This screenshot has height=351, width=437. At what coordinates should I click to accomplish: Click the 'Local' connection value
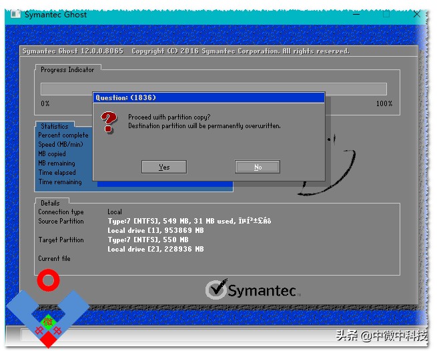115,212
